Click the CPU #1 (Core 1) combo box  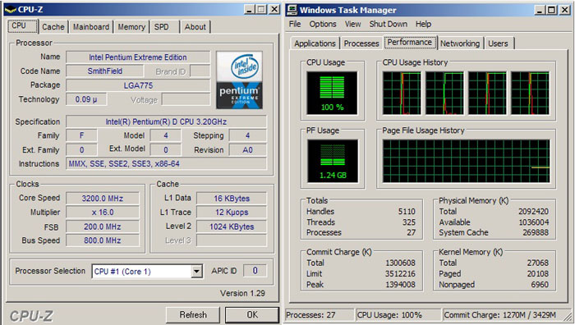click(147, 272)
